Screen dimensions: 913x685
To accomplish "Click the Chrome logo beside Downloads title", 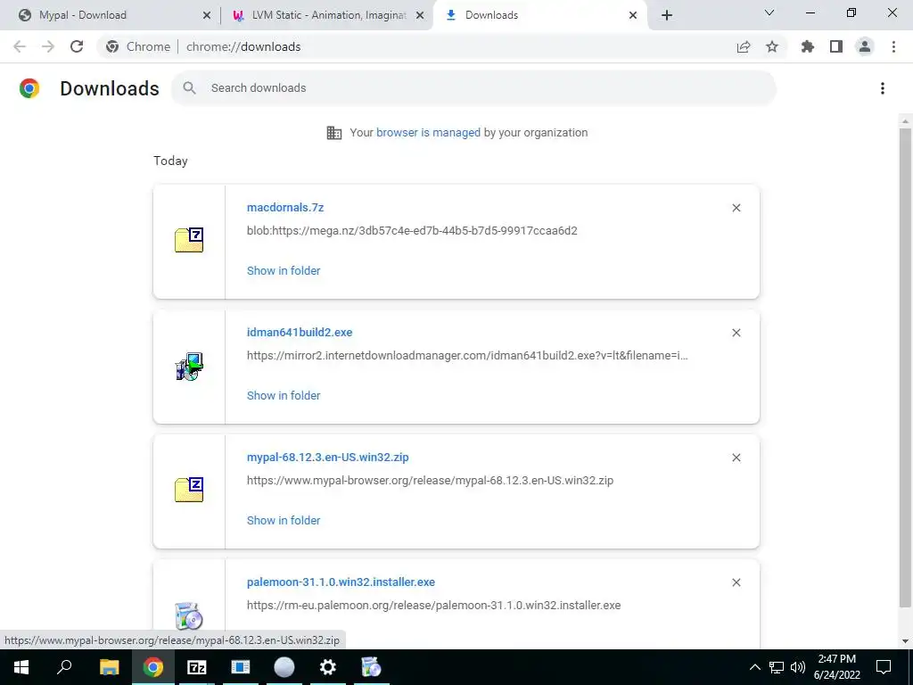I will click(29, 88).
